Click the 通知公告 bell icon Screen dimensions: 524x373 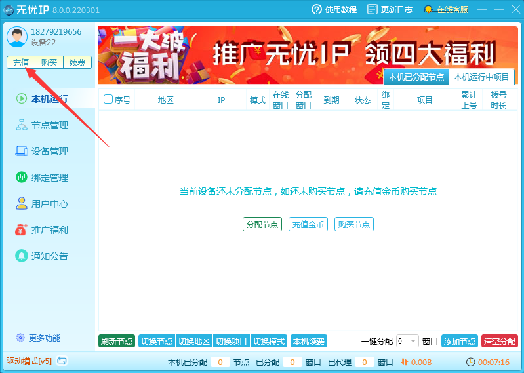coord(22,256)
